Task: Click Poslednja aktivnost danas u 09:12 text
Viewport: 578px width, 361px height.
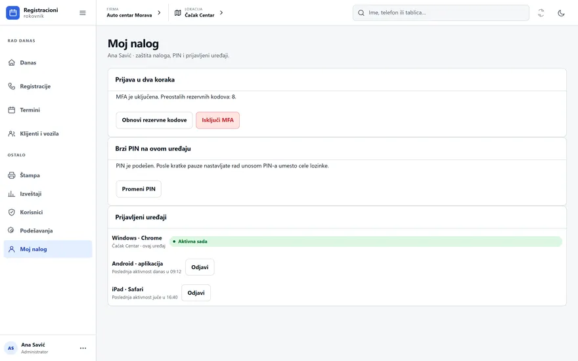Action: 146,272
